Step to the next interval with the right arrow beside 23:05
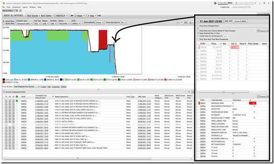The width and height of the screenshot is (274, 164). click(x=223, y=21)
